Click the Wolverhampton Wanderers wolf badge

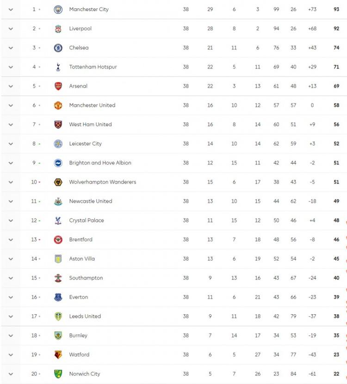click(58, 182)
